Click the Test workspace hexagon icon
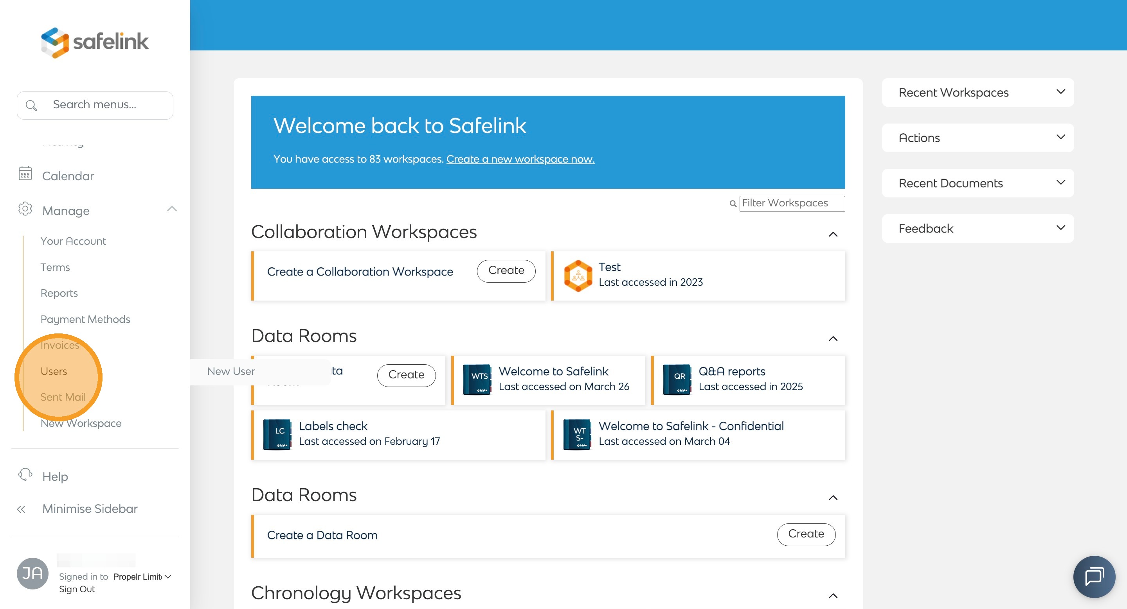 578,276
